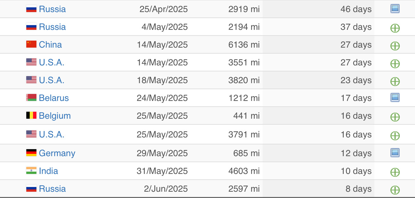
Task: Select the India country link
Action: pos(48,171)
